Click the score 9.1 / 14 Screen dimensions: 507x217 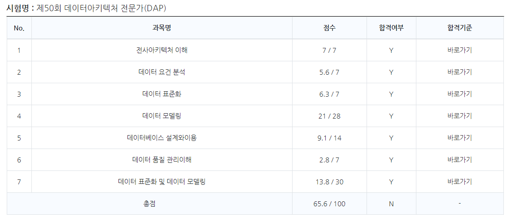(x=329, y=138)
